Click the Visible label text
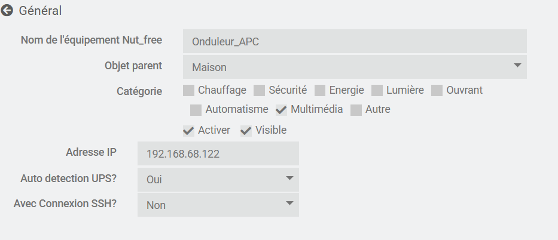This screenshot has width=558, height=240. [x=271, y=130]
